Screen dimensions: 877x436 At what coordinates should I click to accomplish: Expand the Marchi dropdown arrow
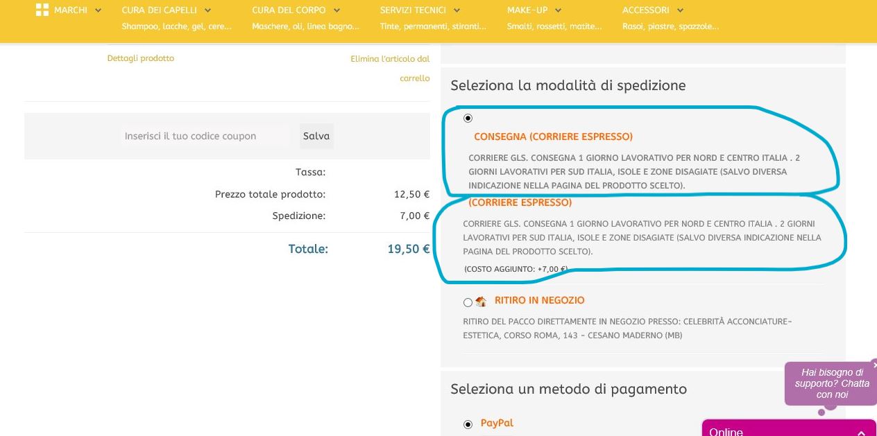(98, 10)
